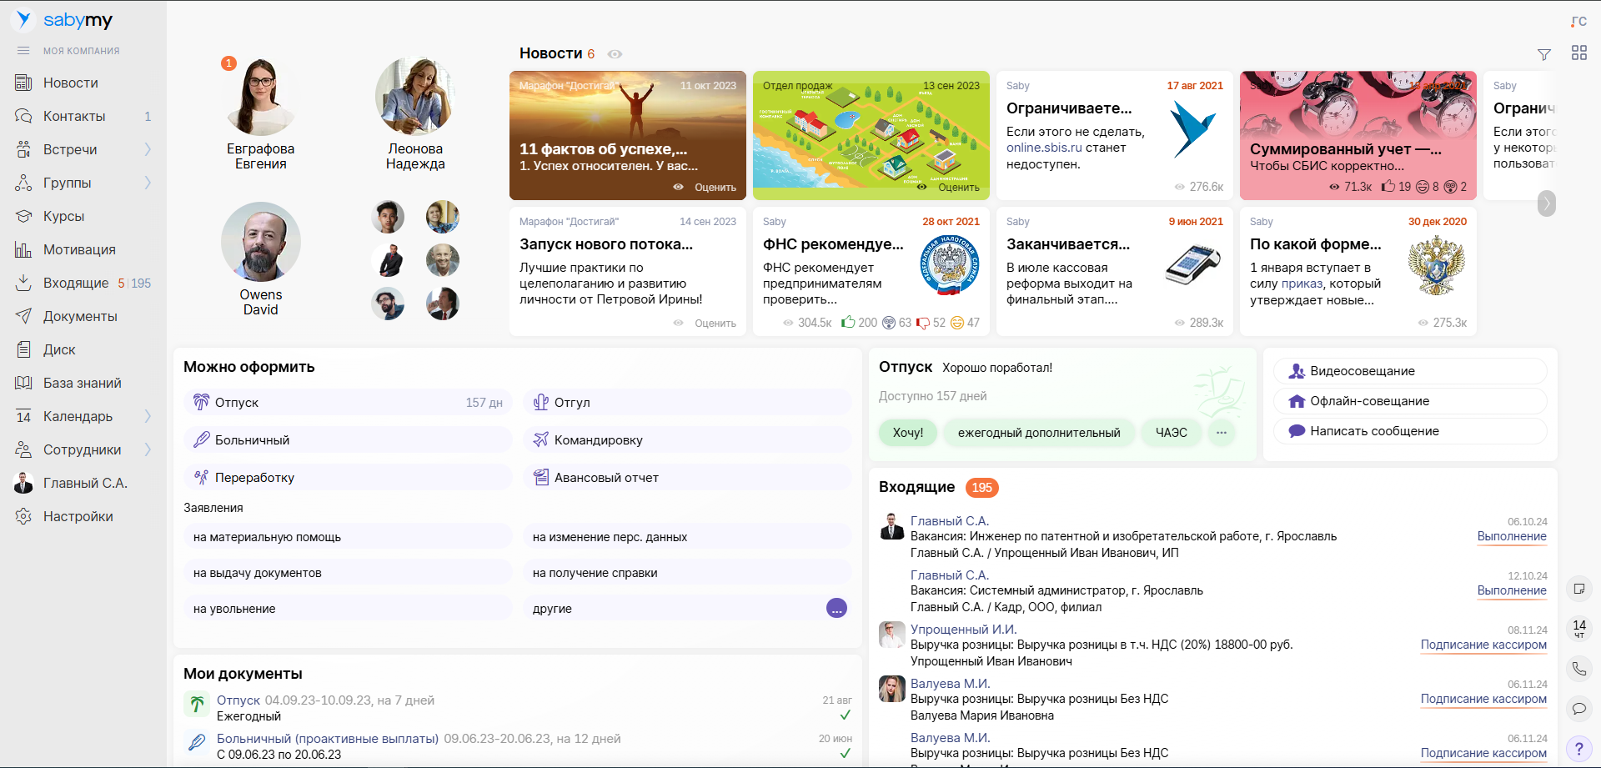The image size is (1601, 768).
Task: Like the Суммированный учет post
Action: coord(1388,186)
